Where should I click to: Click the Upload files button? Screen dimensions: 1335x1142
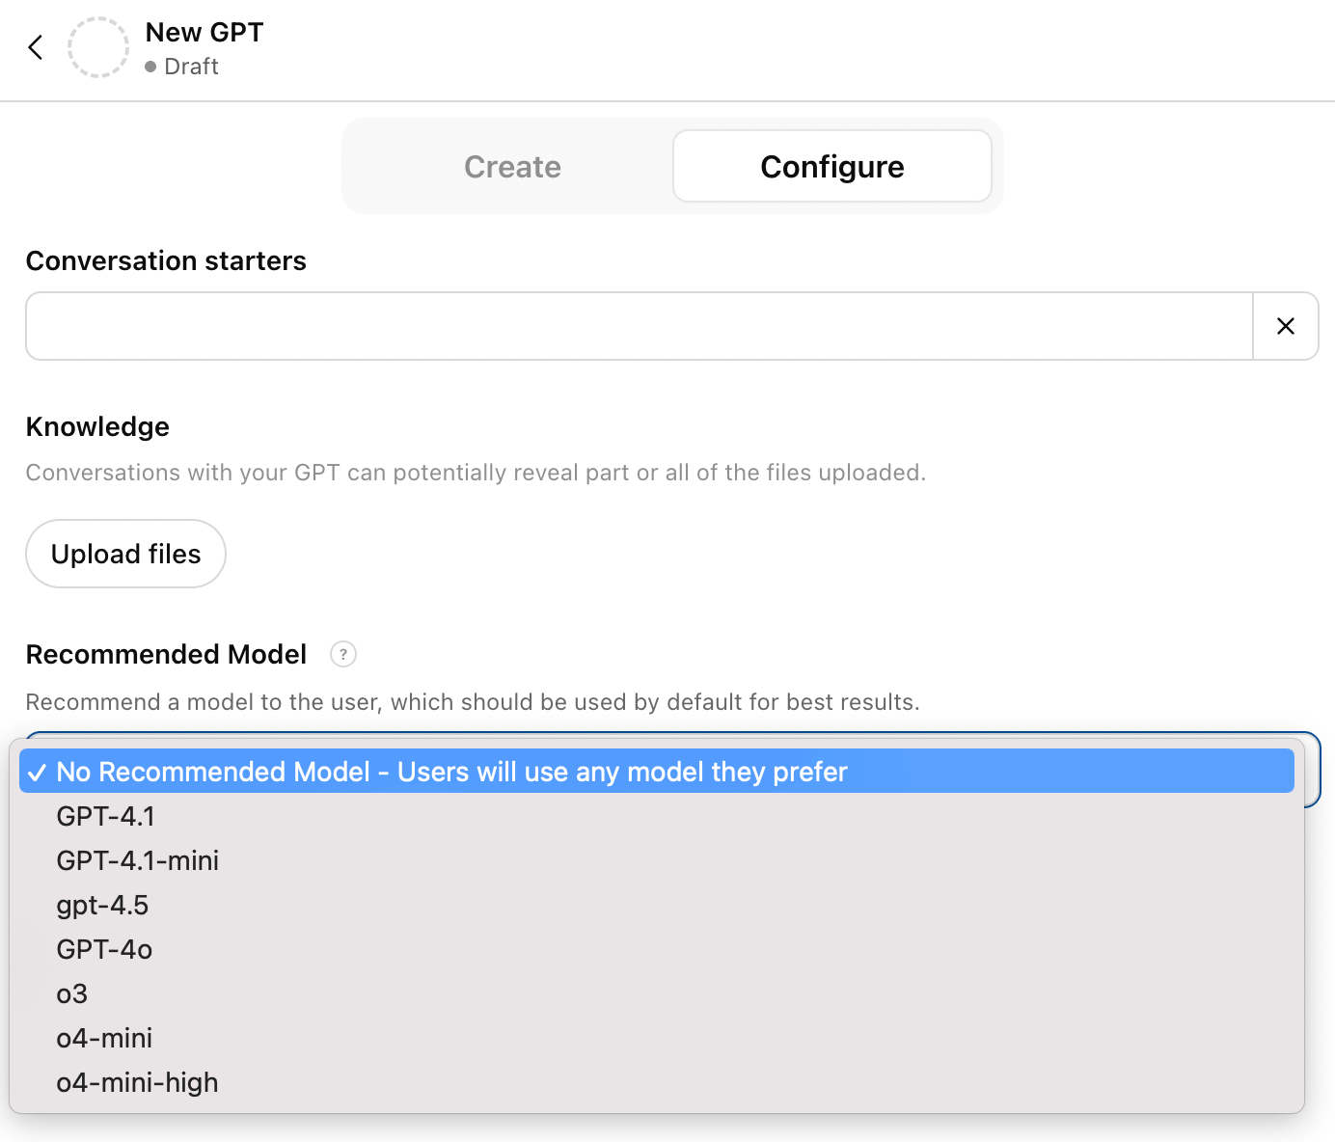point(125,554)
